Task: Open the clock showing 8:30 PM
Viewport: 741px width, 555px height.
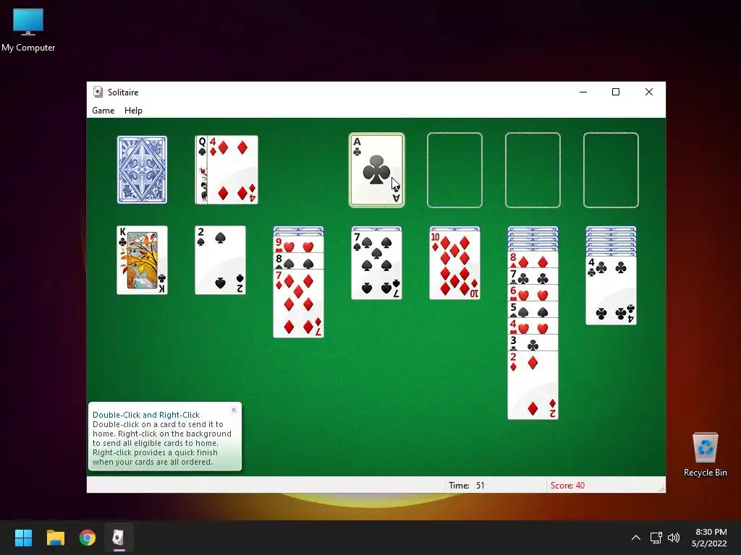Action: (x=709, y=538)
